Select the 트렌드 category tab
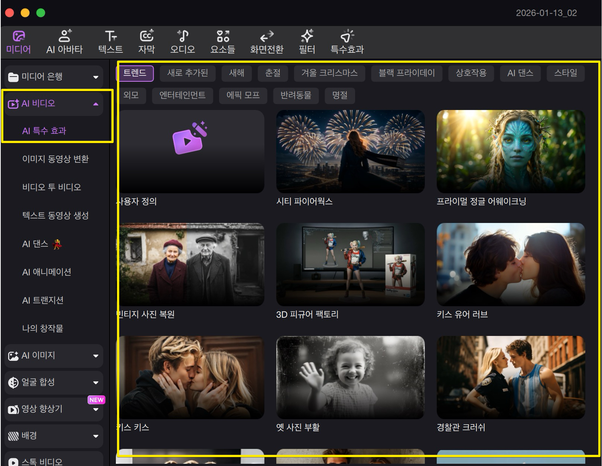This screenshot has height=466, width=602. pos(135,73)
